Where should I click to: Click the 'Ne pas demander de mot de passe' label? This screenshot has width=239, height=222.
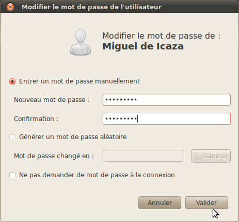[x=97, y=175]
